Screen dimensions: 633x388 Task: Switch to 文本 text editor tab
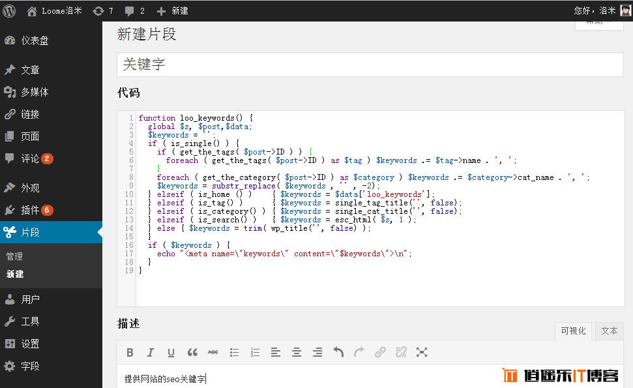[x=609, y=331]
